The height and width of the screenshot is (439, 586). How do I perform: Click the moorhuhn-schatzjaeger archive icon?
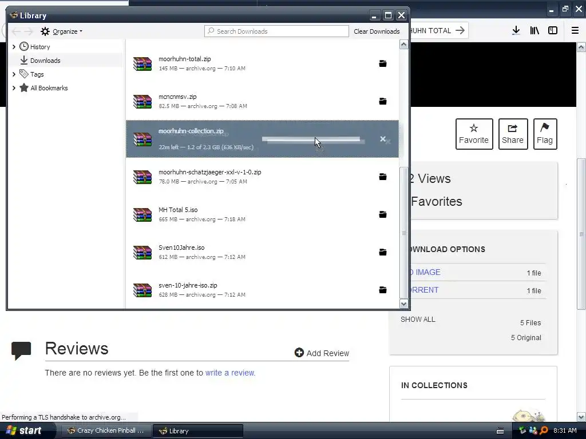[142, 177]
